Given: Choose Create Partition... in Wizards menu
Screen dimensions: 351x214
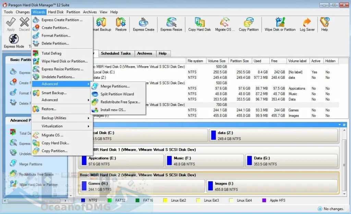Looking at the screenshot, I should pyautogui.click(x=62, y=28).
